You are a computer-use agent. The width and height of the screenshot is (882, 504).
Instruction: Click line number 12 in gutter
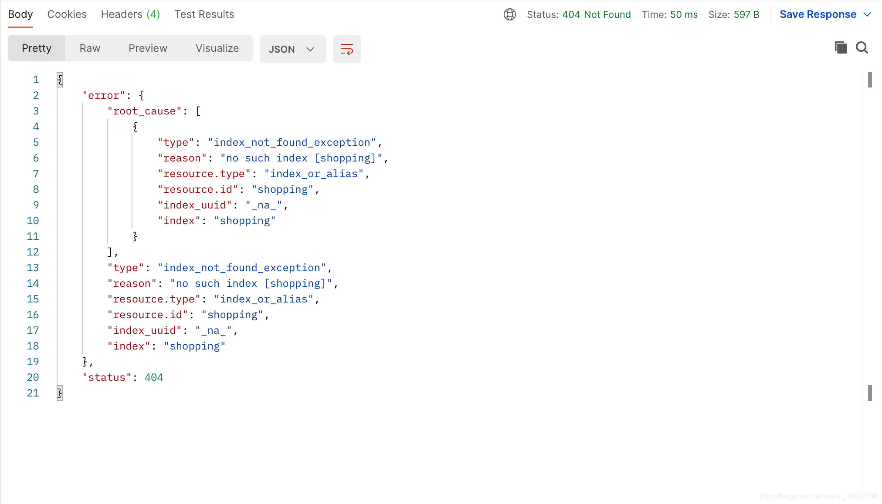[x=33, y=252]
